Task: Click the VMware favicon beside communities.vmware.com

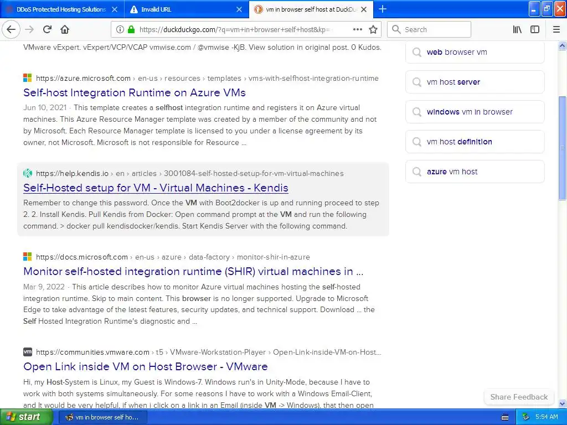Action: click(28, 352)
